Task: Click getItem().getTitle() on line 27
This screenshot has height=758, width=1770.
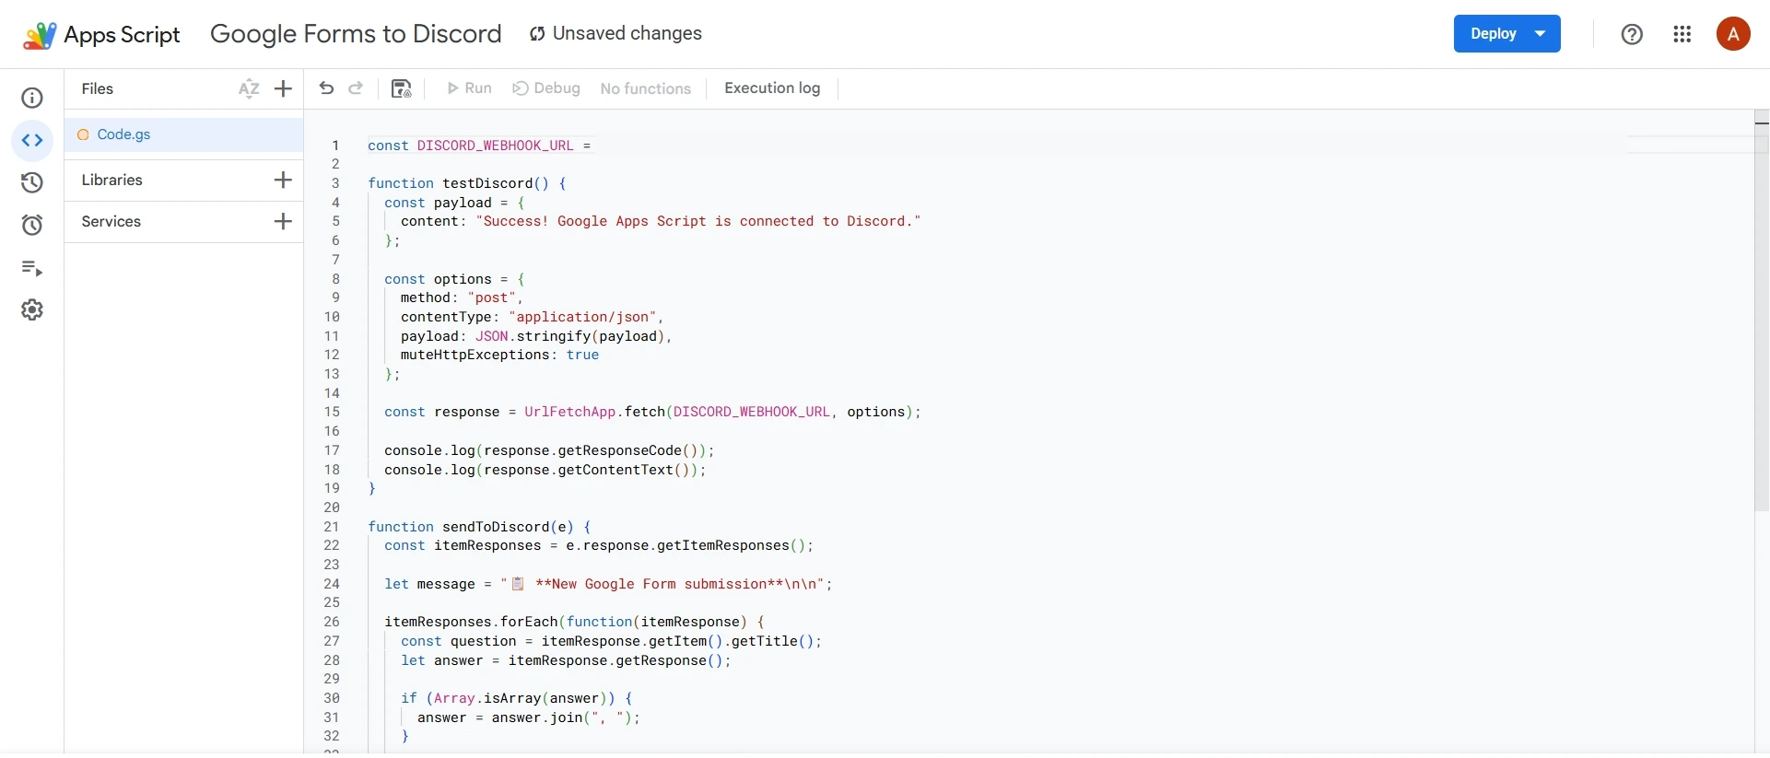Action: pyautogui.click(x=733, y=641)
